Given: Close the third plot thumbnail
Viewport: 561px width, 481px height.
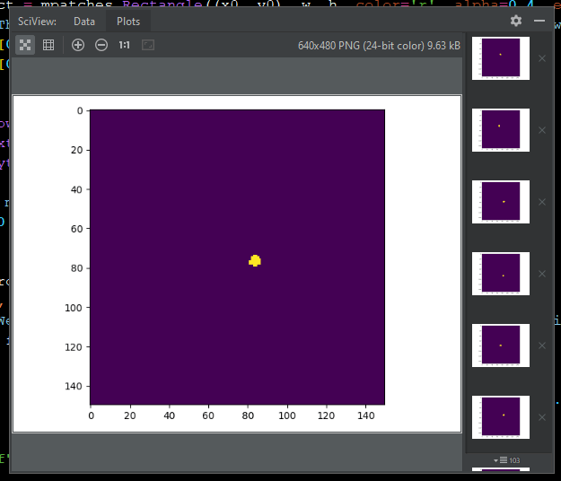Looking at the screenshot, I should pyautogui.click(x=542, y=202).
